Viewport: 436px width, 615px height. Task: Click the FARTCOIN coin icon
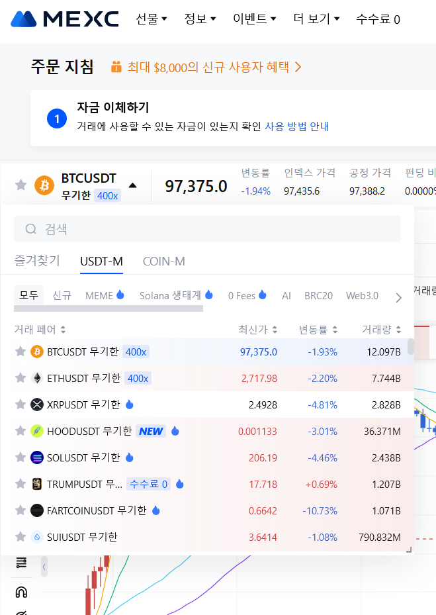37,510
